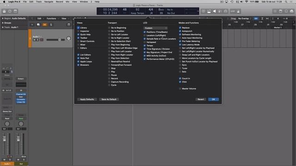Open the Record menu
The height and width of the screenshot is (166, 296).
(59, 2)
